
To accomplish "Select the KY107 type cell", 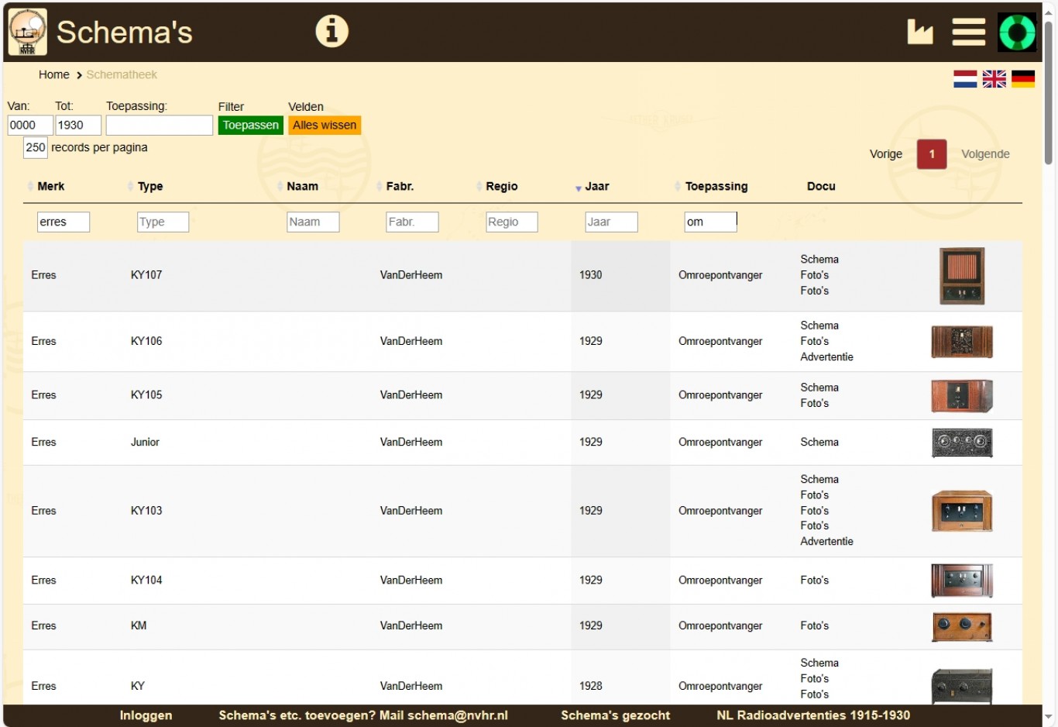I will click(146, 275).
